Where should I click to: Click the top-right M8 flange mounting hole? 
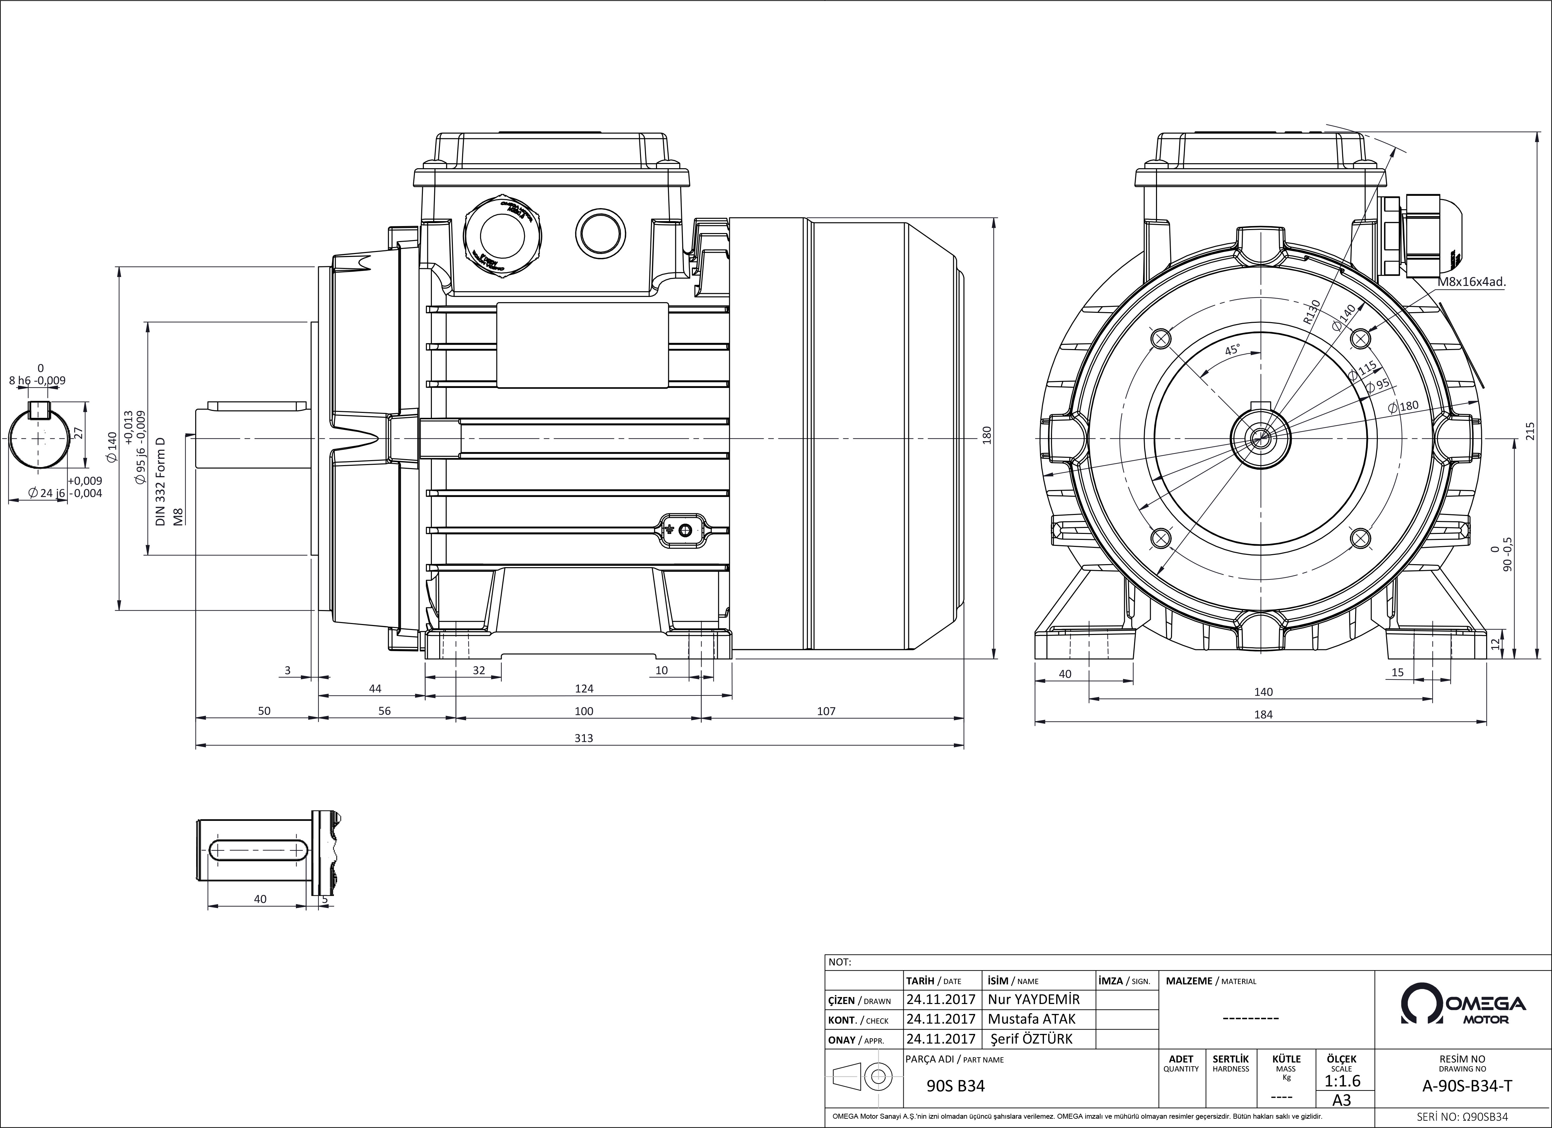(1361, 338)
